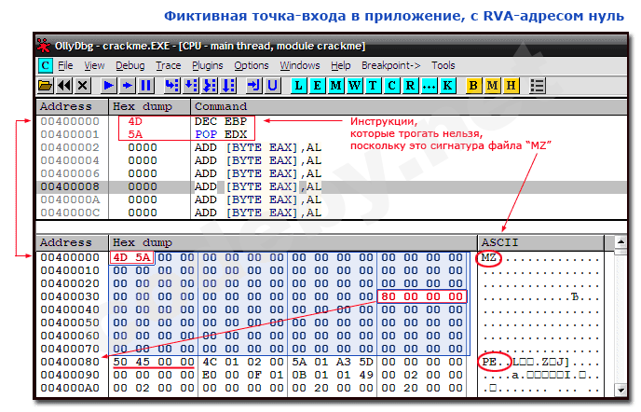The image size is (641, 412).
Task: Click the cyan C system menu icon
Action: [x=46, y=65]
